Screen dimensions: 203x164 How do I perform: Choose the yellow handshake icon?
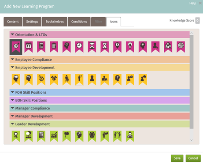tap(54, 80)
